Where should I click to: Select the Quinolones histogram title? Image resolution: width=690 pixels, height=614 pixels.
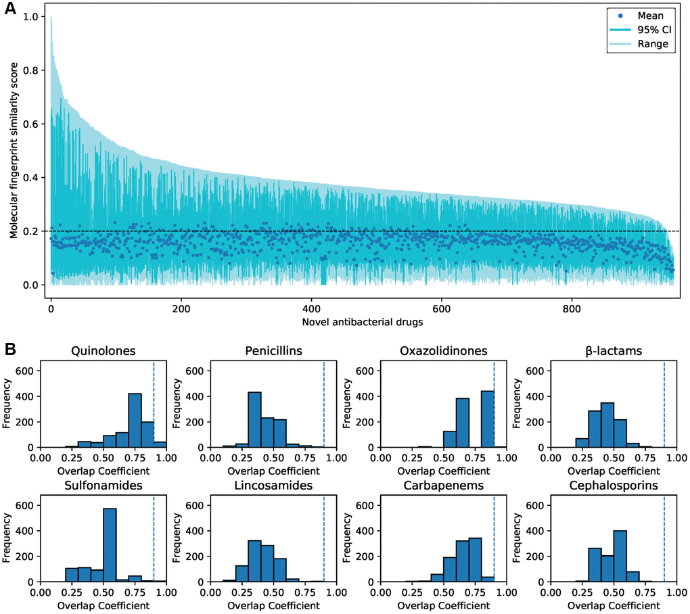[103, 352]
